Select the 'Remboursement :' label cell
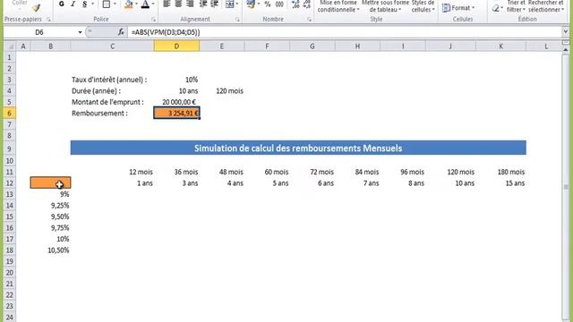Screen dimensions: 573x322 [112, 114]
